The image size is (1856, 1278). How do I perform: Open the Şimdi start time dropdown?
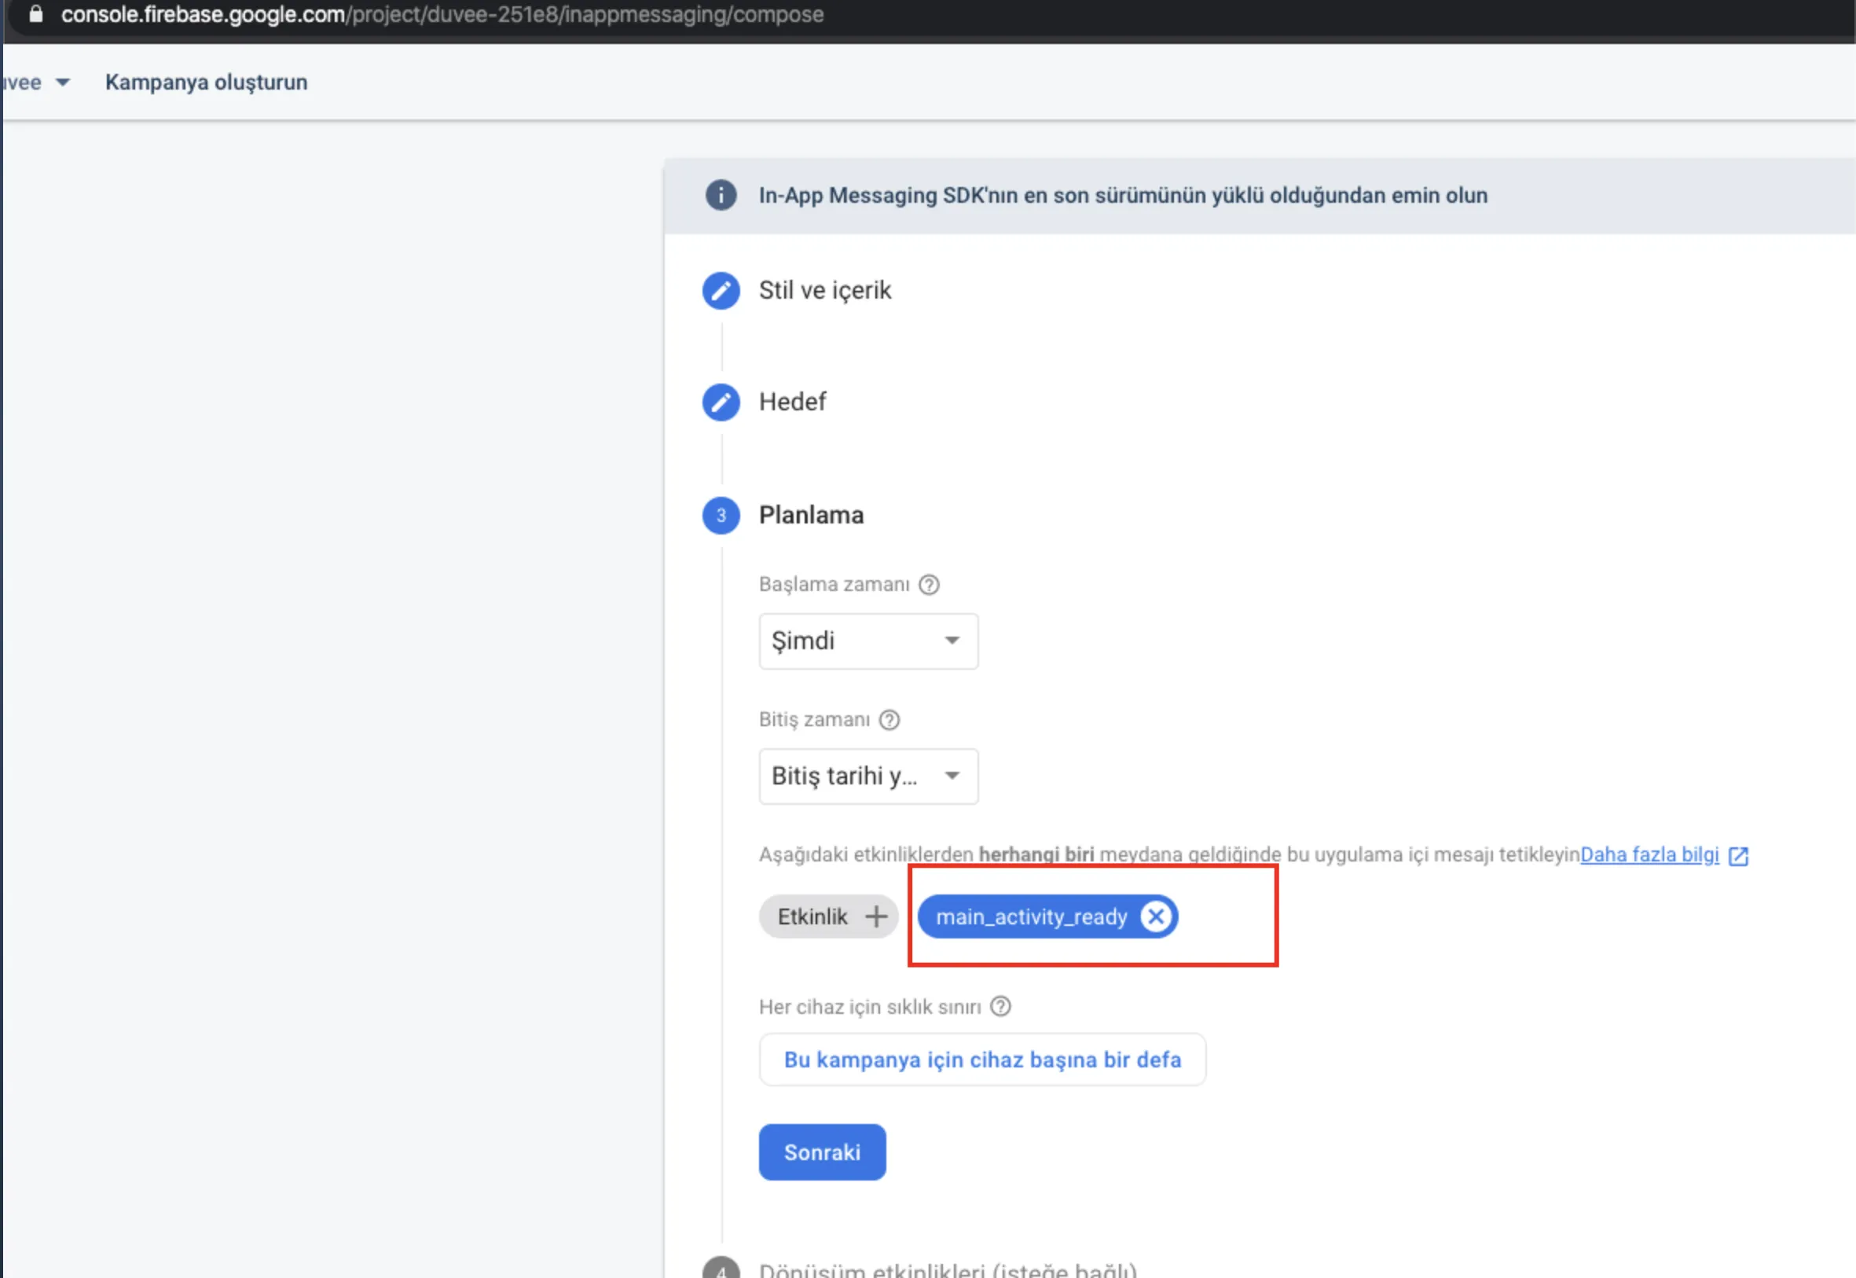tap(867, 641)
